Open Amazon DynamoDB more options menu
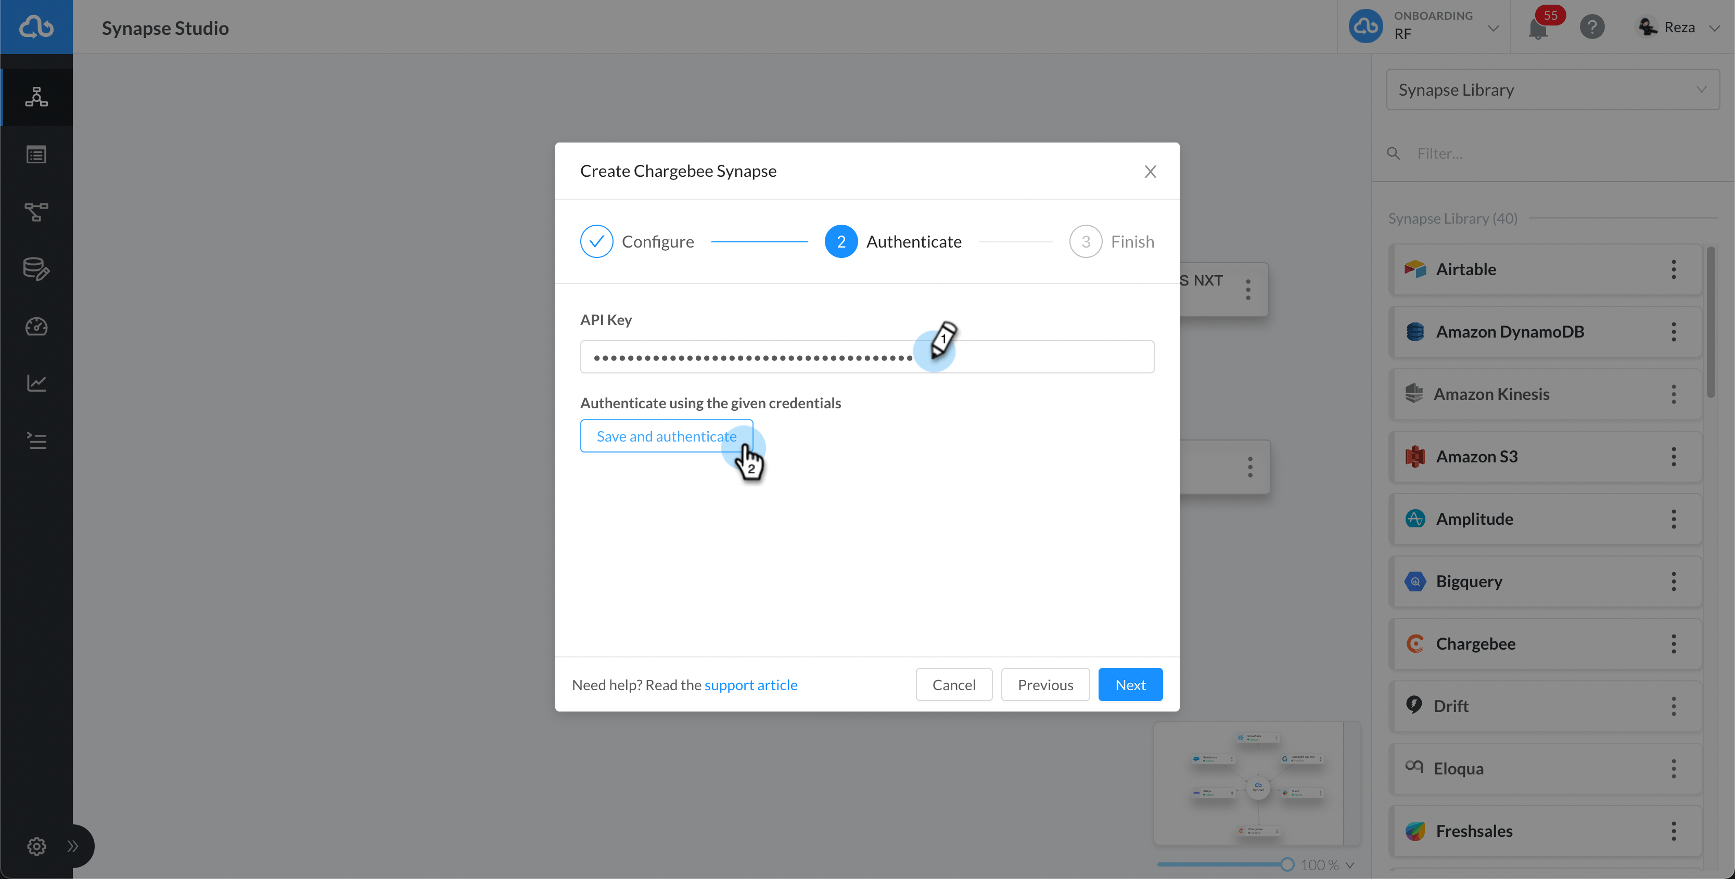Image resolution: width=1735 pixels, height=879 pixels. click(x=1674, y=332)
